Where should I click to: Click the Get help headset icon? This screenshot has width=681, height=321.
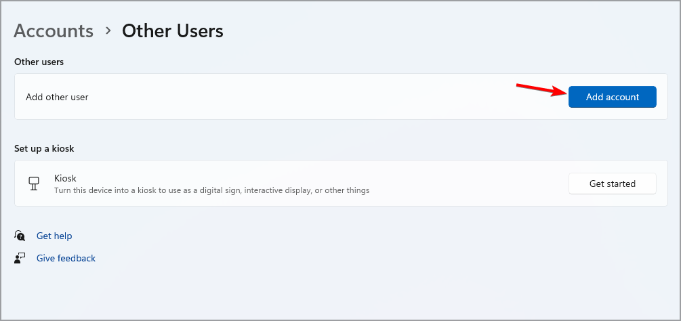click(20, 236)
